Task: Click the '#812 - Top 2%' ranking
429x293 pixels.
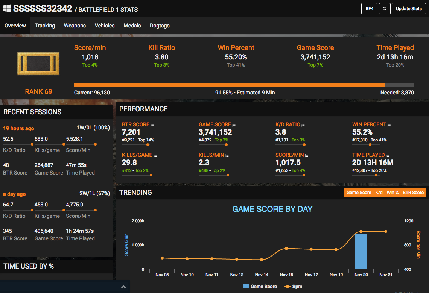Action: [135, 170]
